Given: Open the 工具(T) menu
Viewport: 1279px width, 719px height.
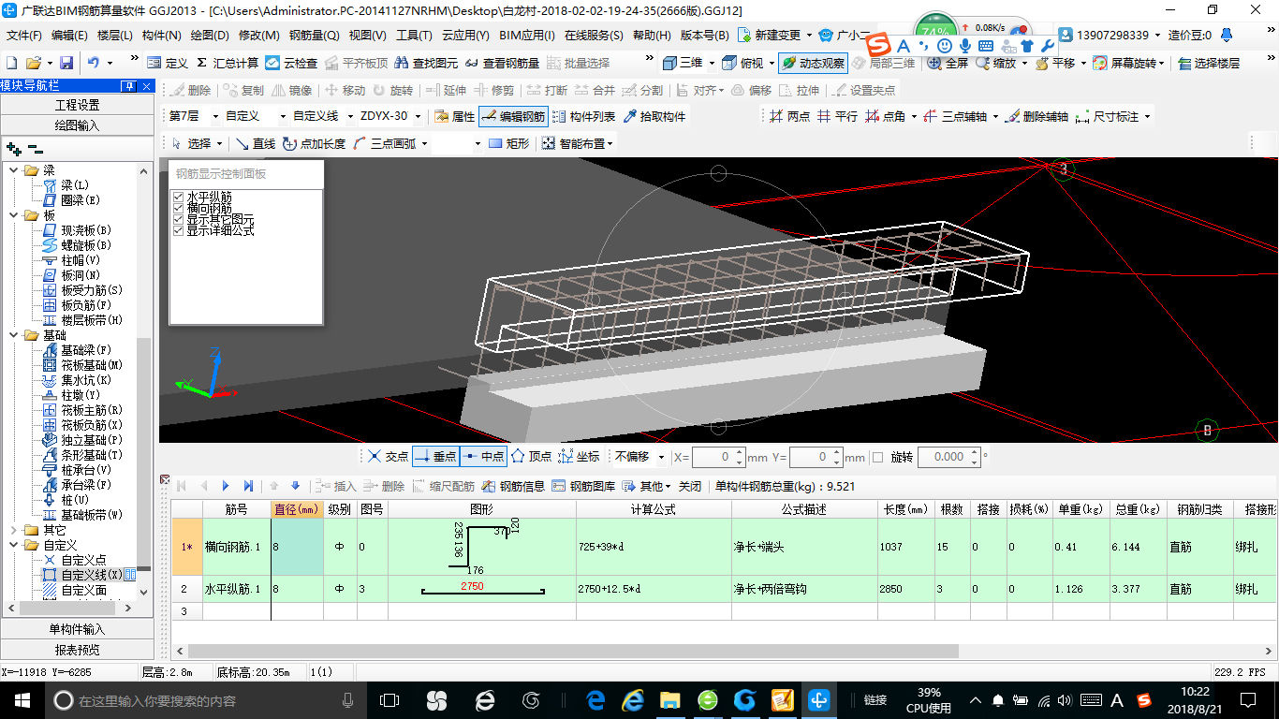Looking at the screenshot, I should tap(414, 36).
